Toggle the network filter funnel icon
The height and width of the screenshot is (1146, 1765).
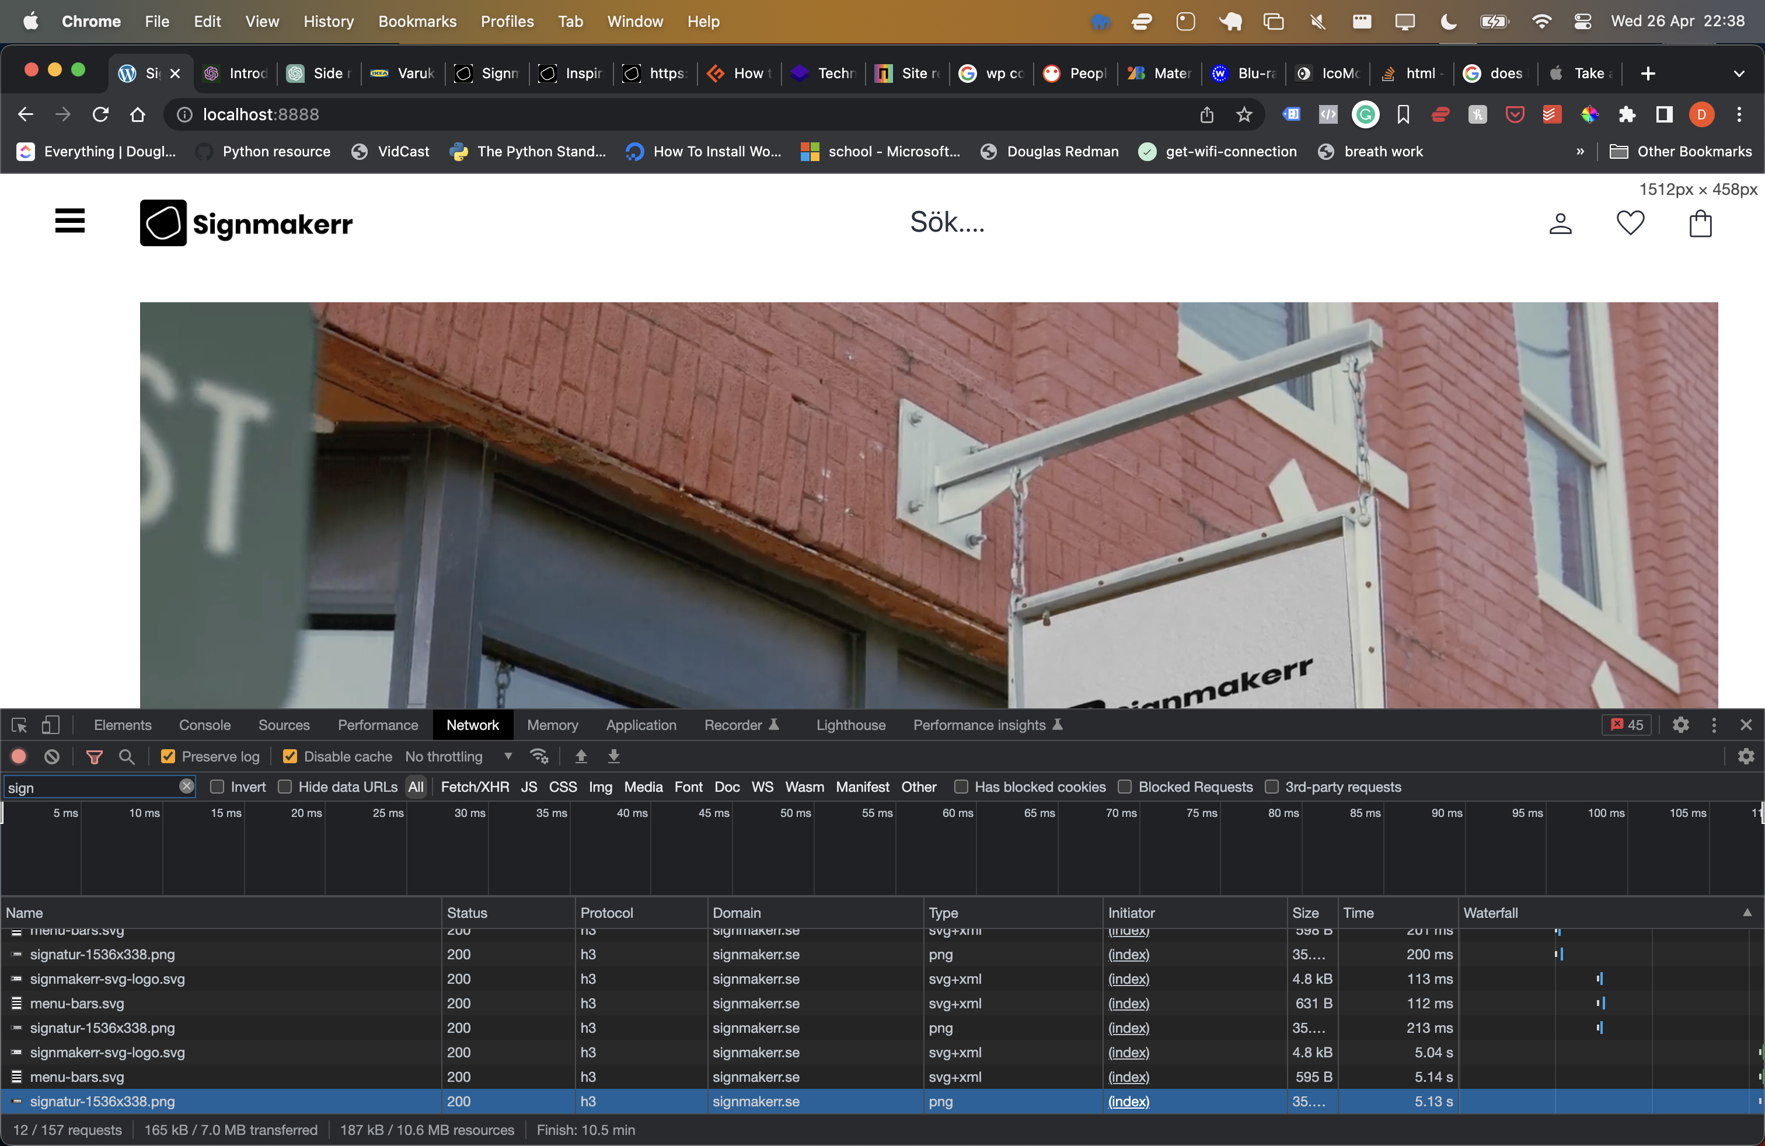coord(94,756)
